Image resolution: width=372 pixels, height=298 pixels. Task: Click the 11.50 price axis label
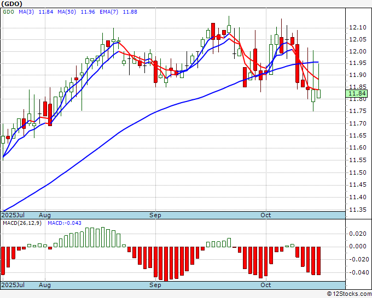tap(358, 172)
